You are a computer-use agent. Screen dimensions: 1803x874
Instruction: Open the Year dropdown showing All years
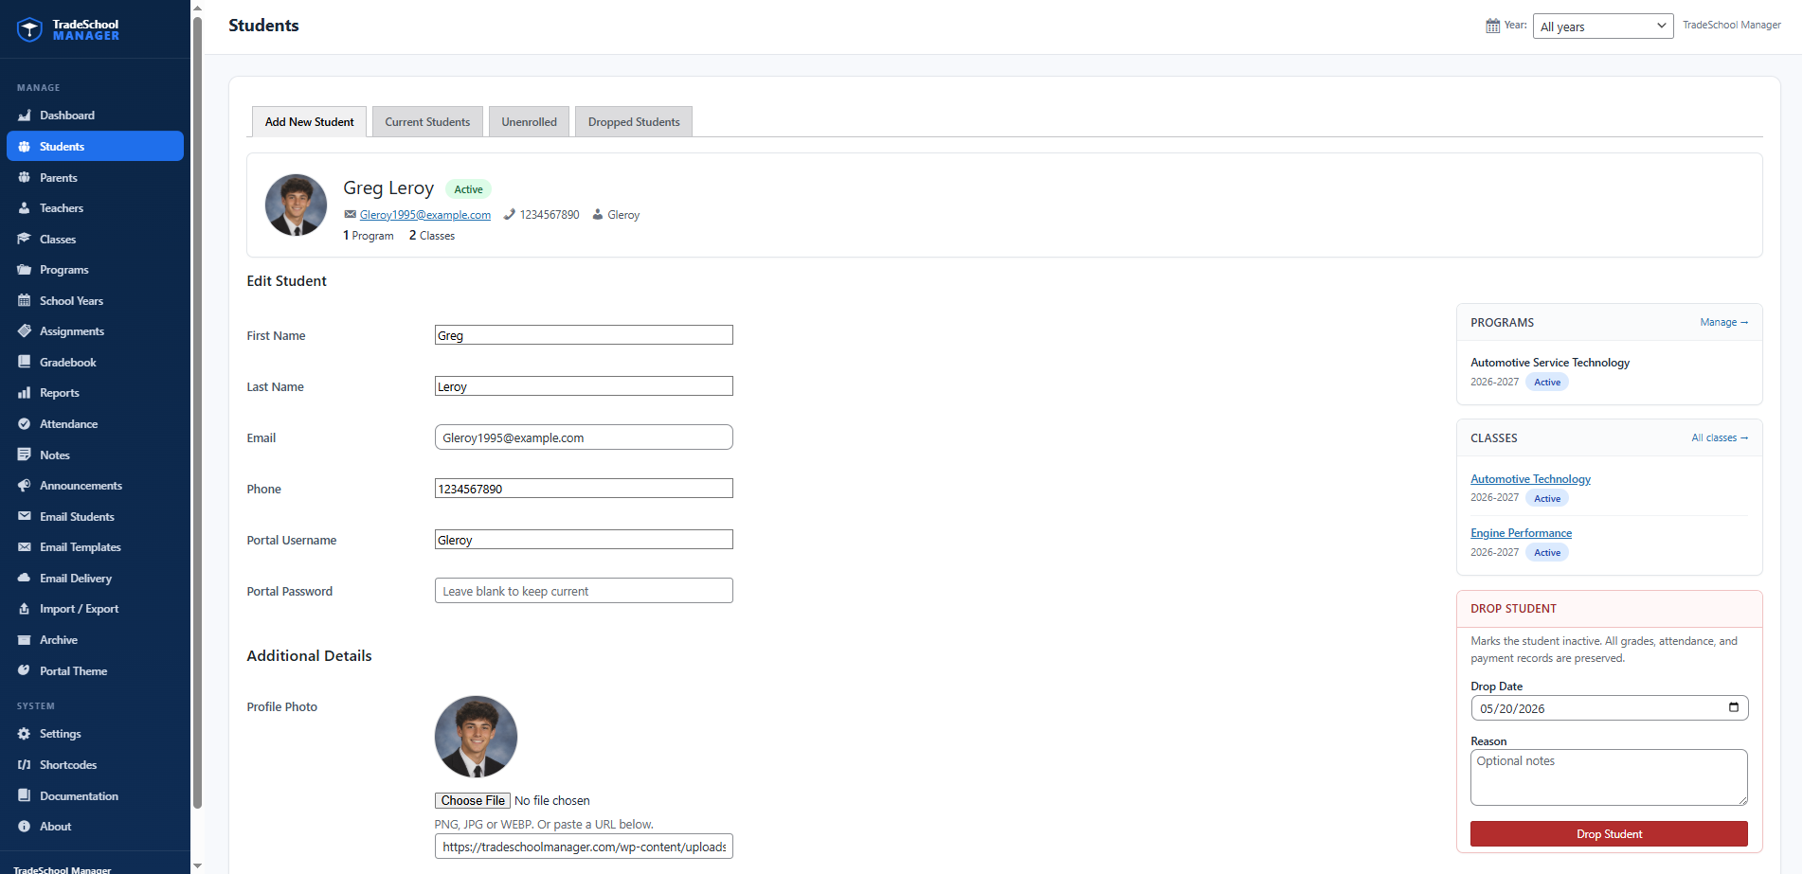[x=1603, y=27]
